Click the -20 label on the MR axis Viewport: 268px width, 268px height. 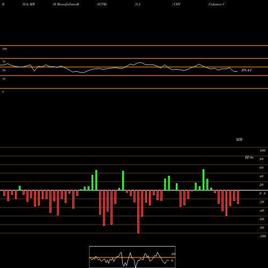[x=262, y=202]
